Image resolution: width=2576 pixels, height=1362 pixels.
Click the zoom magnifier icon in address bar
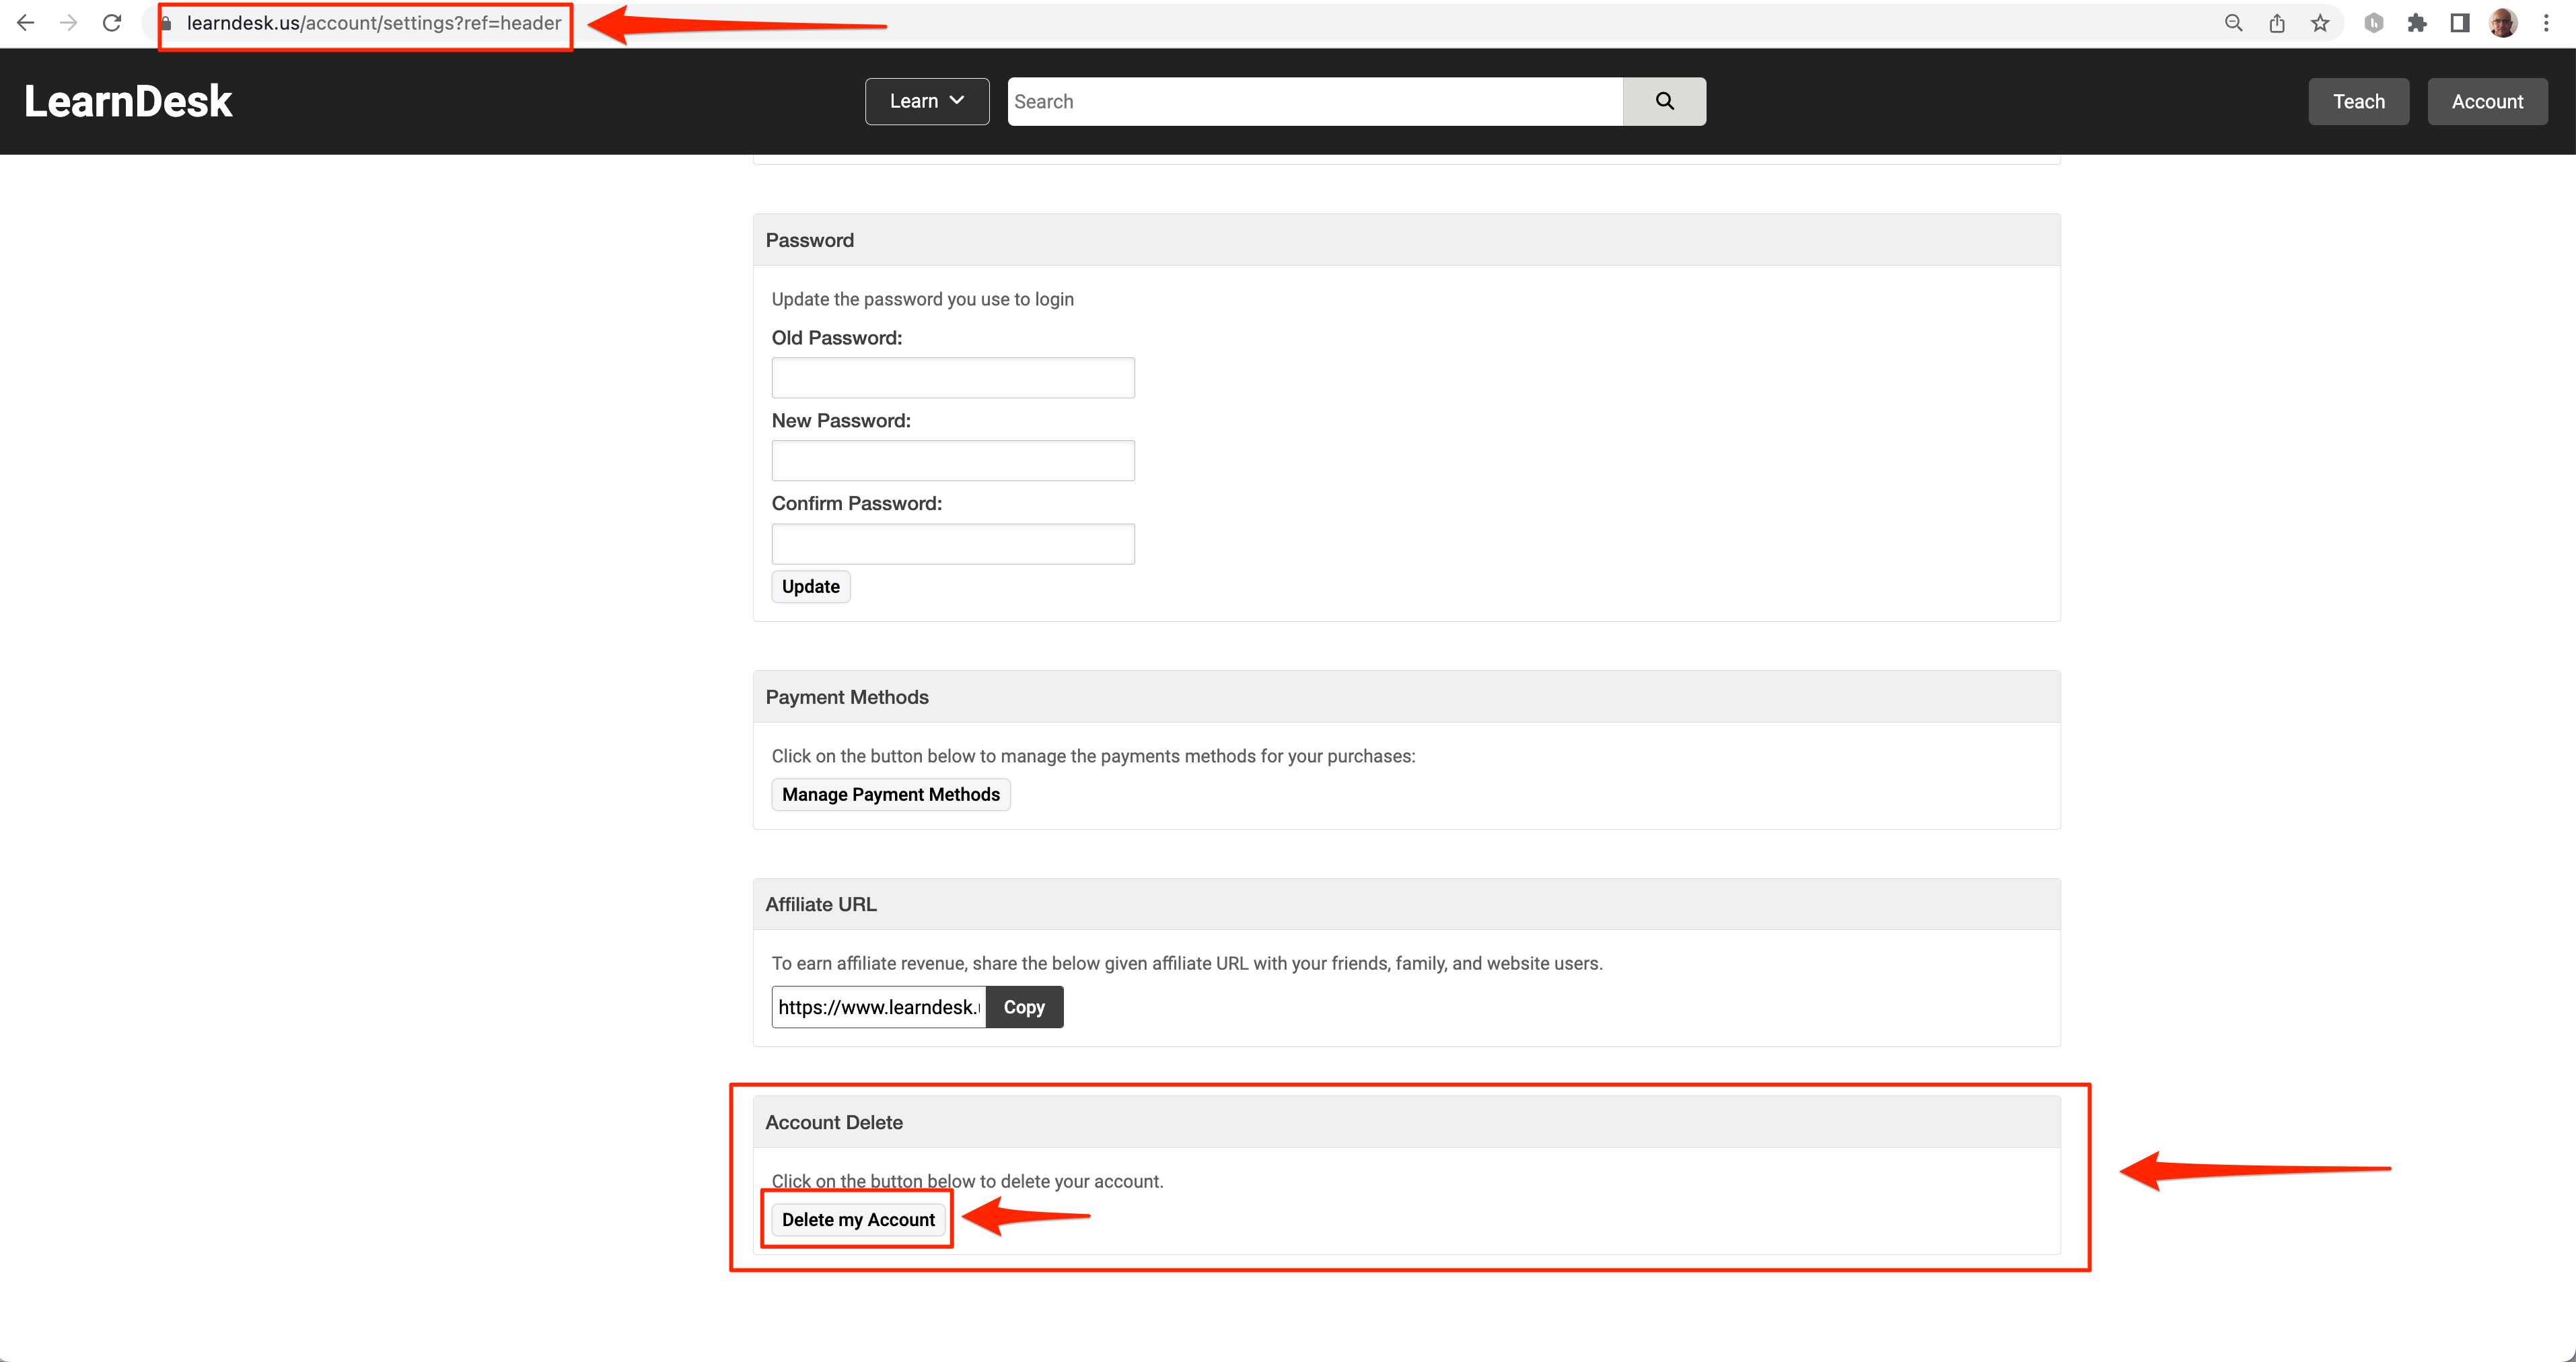tap(2233, 23)
